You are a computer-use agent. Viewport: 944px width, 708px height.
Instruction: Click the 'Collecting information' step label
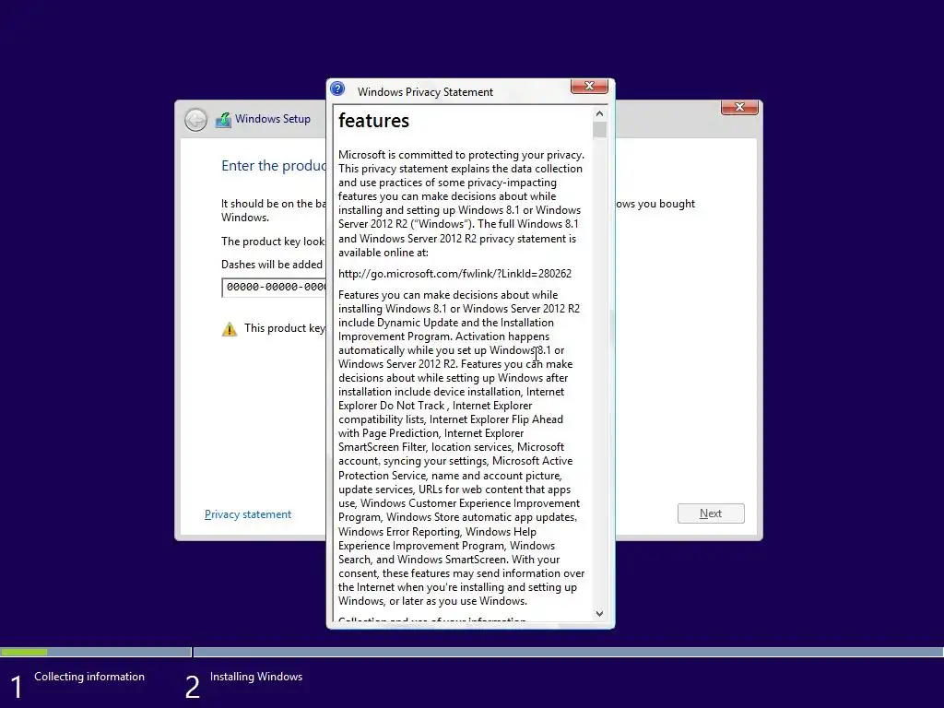(x=89, y=676)
